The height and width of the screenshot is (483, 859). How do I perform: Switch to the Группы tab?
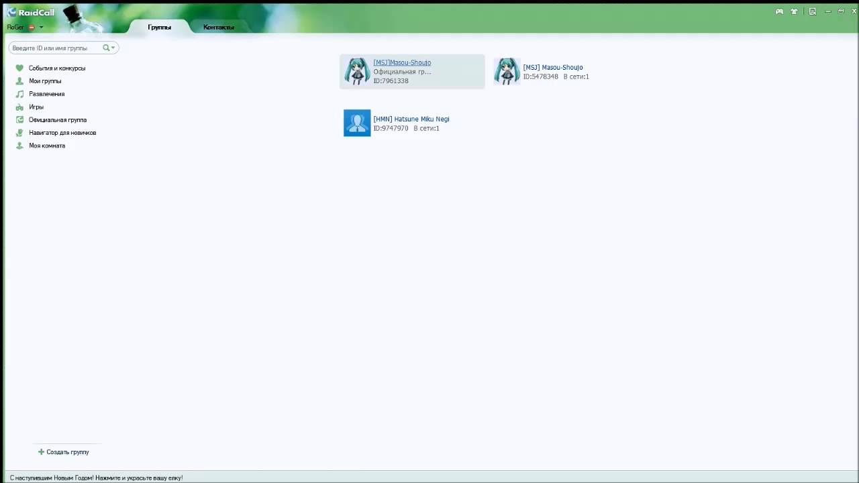coord(159,27)
